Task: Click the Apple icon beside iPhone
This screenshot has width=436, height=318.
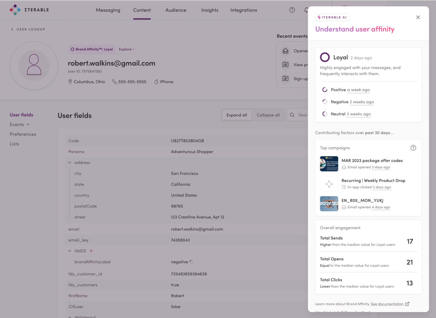Action: (156, 82)
